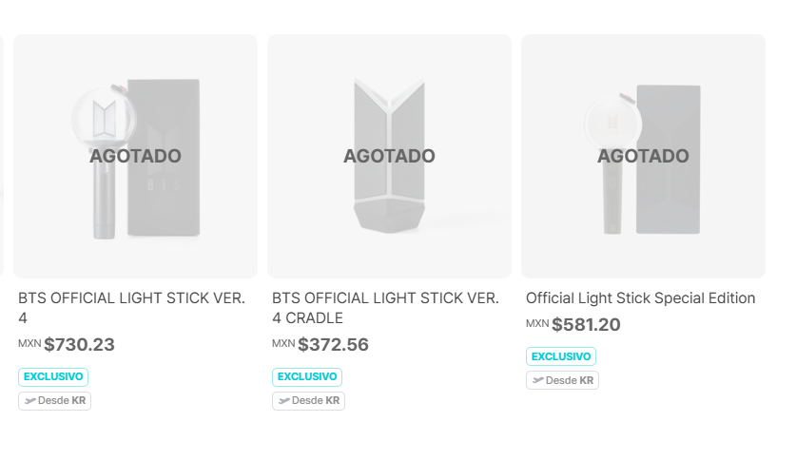Click AGOTADO overlay on the Cradle image
The height and width of the screenshot is (460, 796).
(x=389, y=156)
